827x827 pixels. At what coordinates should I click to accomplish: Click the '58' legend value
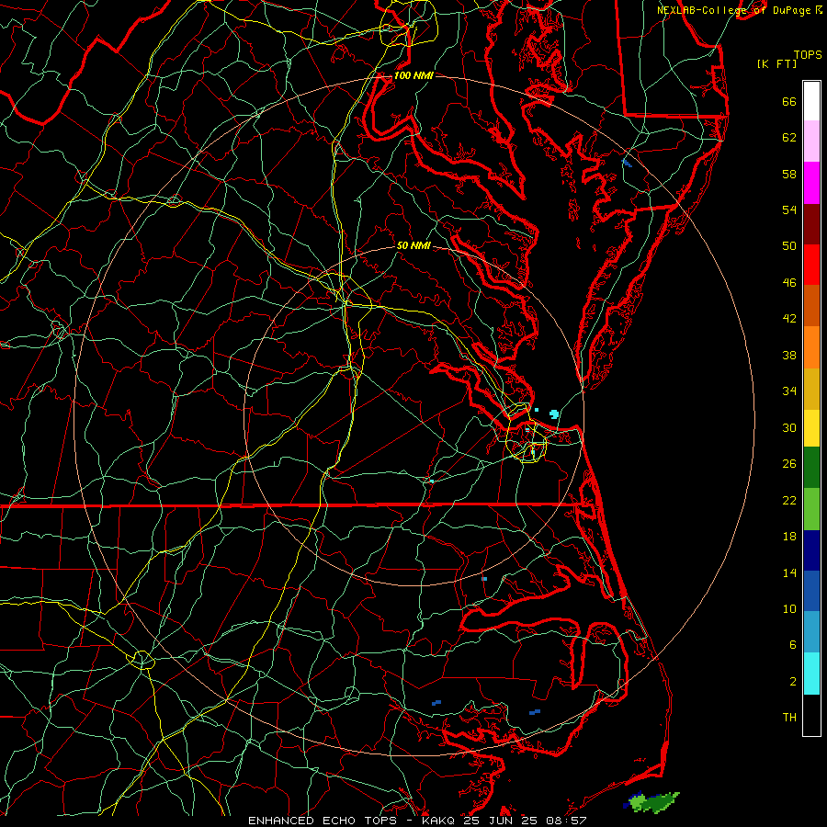[x=789, y=174]
